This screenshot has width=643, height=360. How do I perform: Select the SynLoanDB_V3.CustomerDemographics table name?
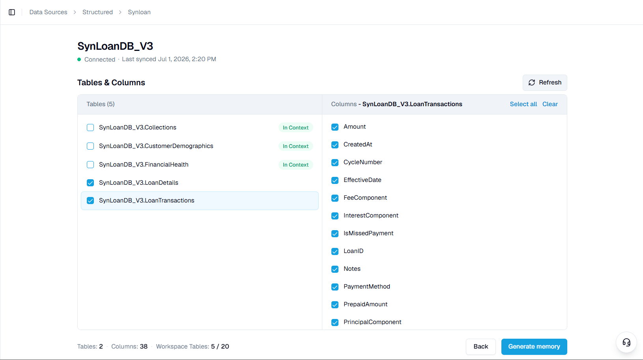tap(156, 146)
